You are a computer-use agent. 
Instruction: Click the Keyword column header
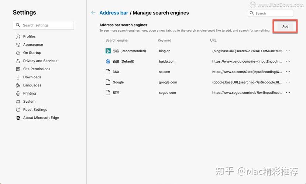tap(164, 40)
